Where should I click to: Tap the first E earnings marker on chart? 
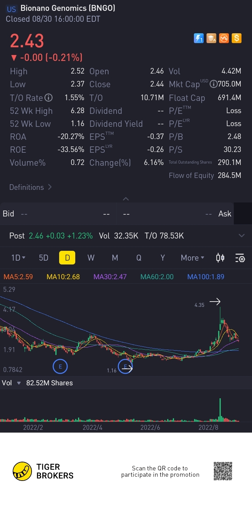point(60,366)
